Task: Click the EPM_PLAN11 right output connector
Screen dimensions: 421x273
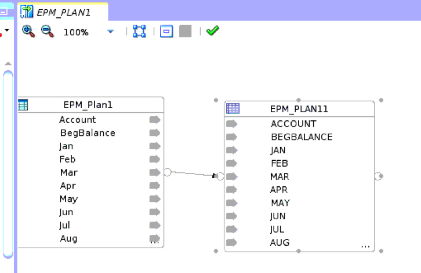Action: 379,176
